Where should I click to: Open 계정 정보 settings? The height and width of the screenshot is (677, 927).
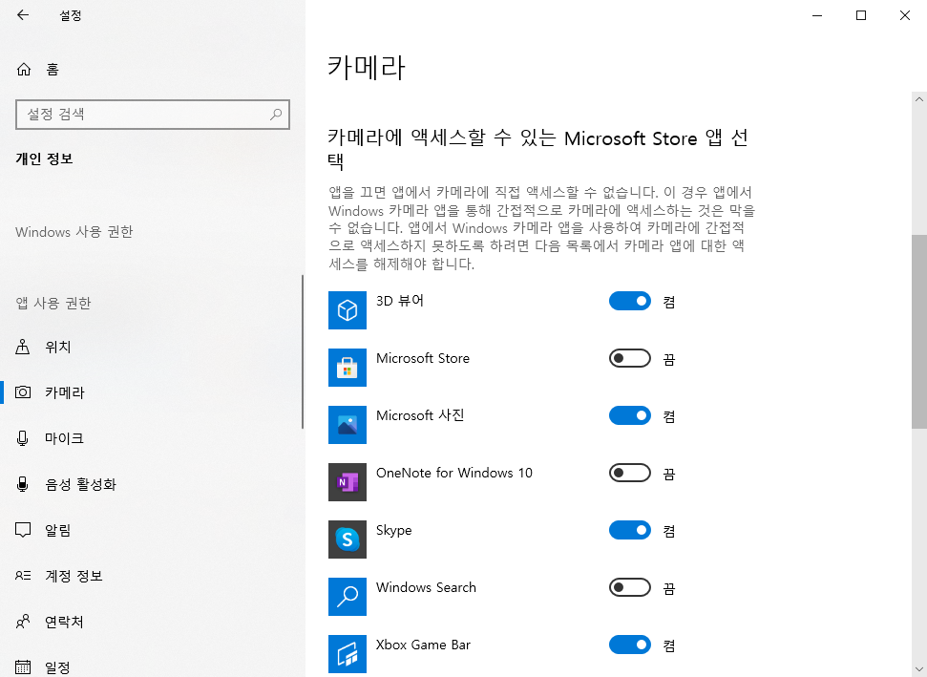coord(153,575)
